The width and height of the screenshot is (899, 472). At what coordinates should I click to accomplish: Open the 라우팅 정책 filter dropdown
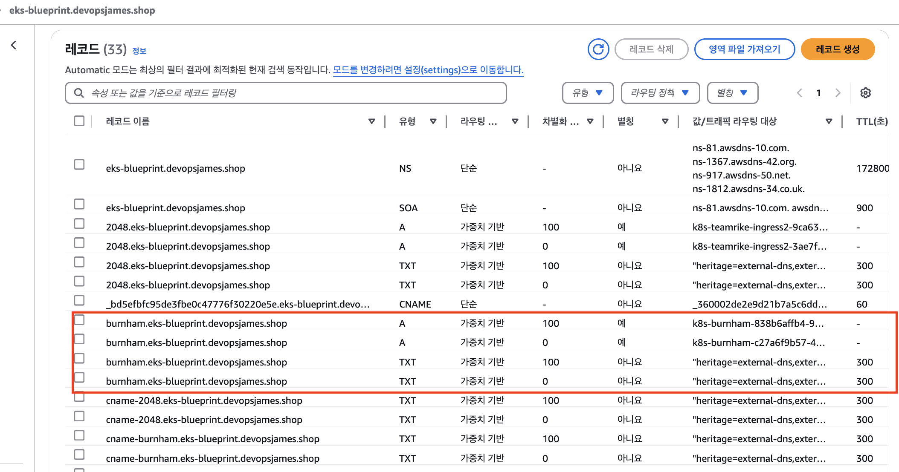click(660, 93)
